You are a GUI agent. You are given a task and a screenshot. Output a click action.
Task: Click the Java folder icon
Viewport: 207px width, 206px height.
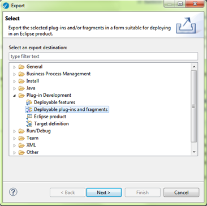(x=21, y=88)
